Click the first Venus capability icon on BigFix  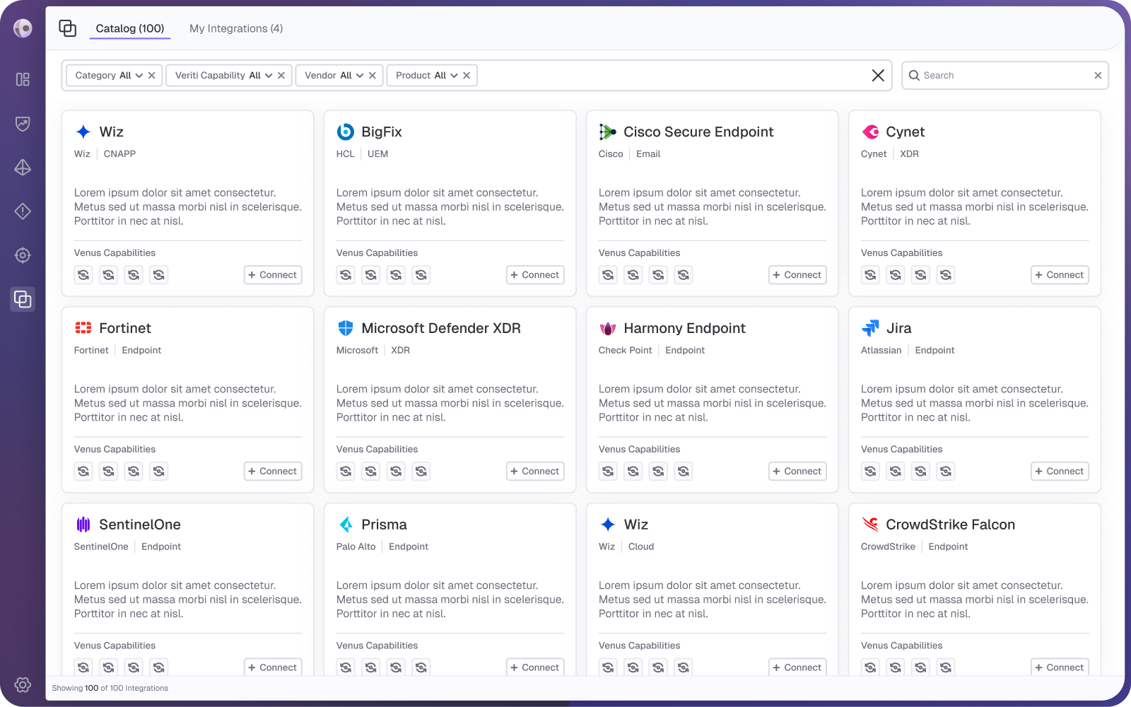pos(346,275)
